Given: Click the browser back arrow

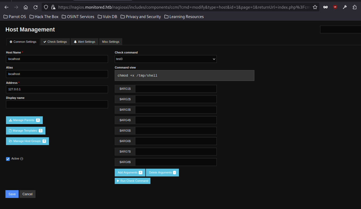Looking at the screenshot, I should click(7, 7).
